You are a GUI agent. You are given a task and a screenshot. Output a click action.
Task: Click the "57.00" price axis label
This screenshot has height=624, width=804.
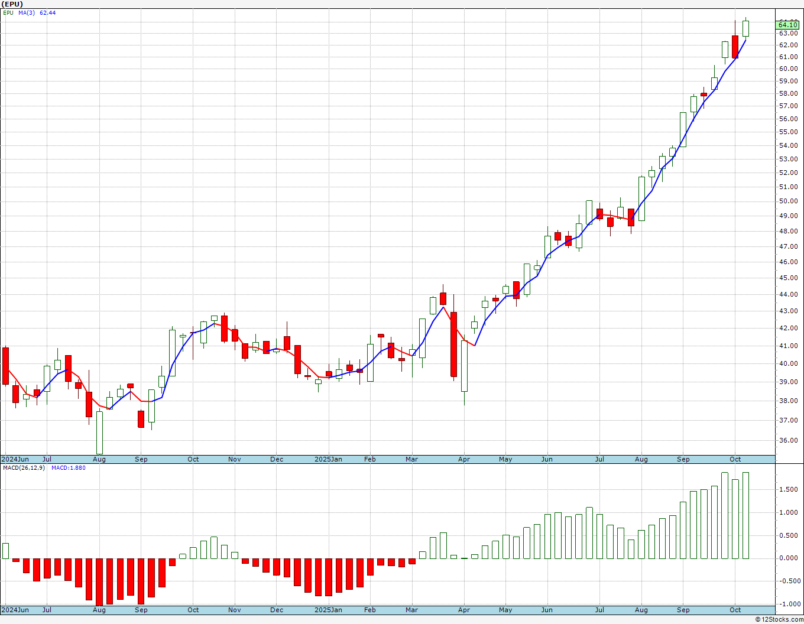pos(788,106)
